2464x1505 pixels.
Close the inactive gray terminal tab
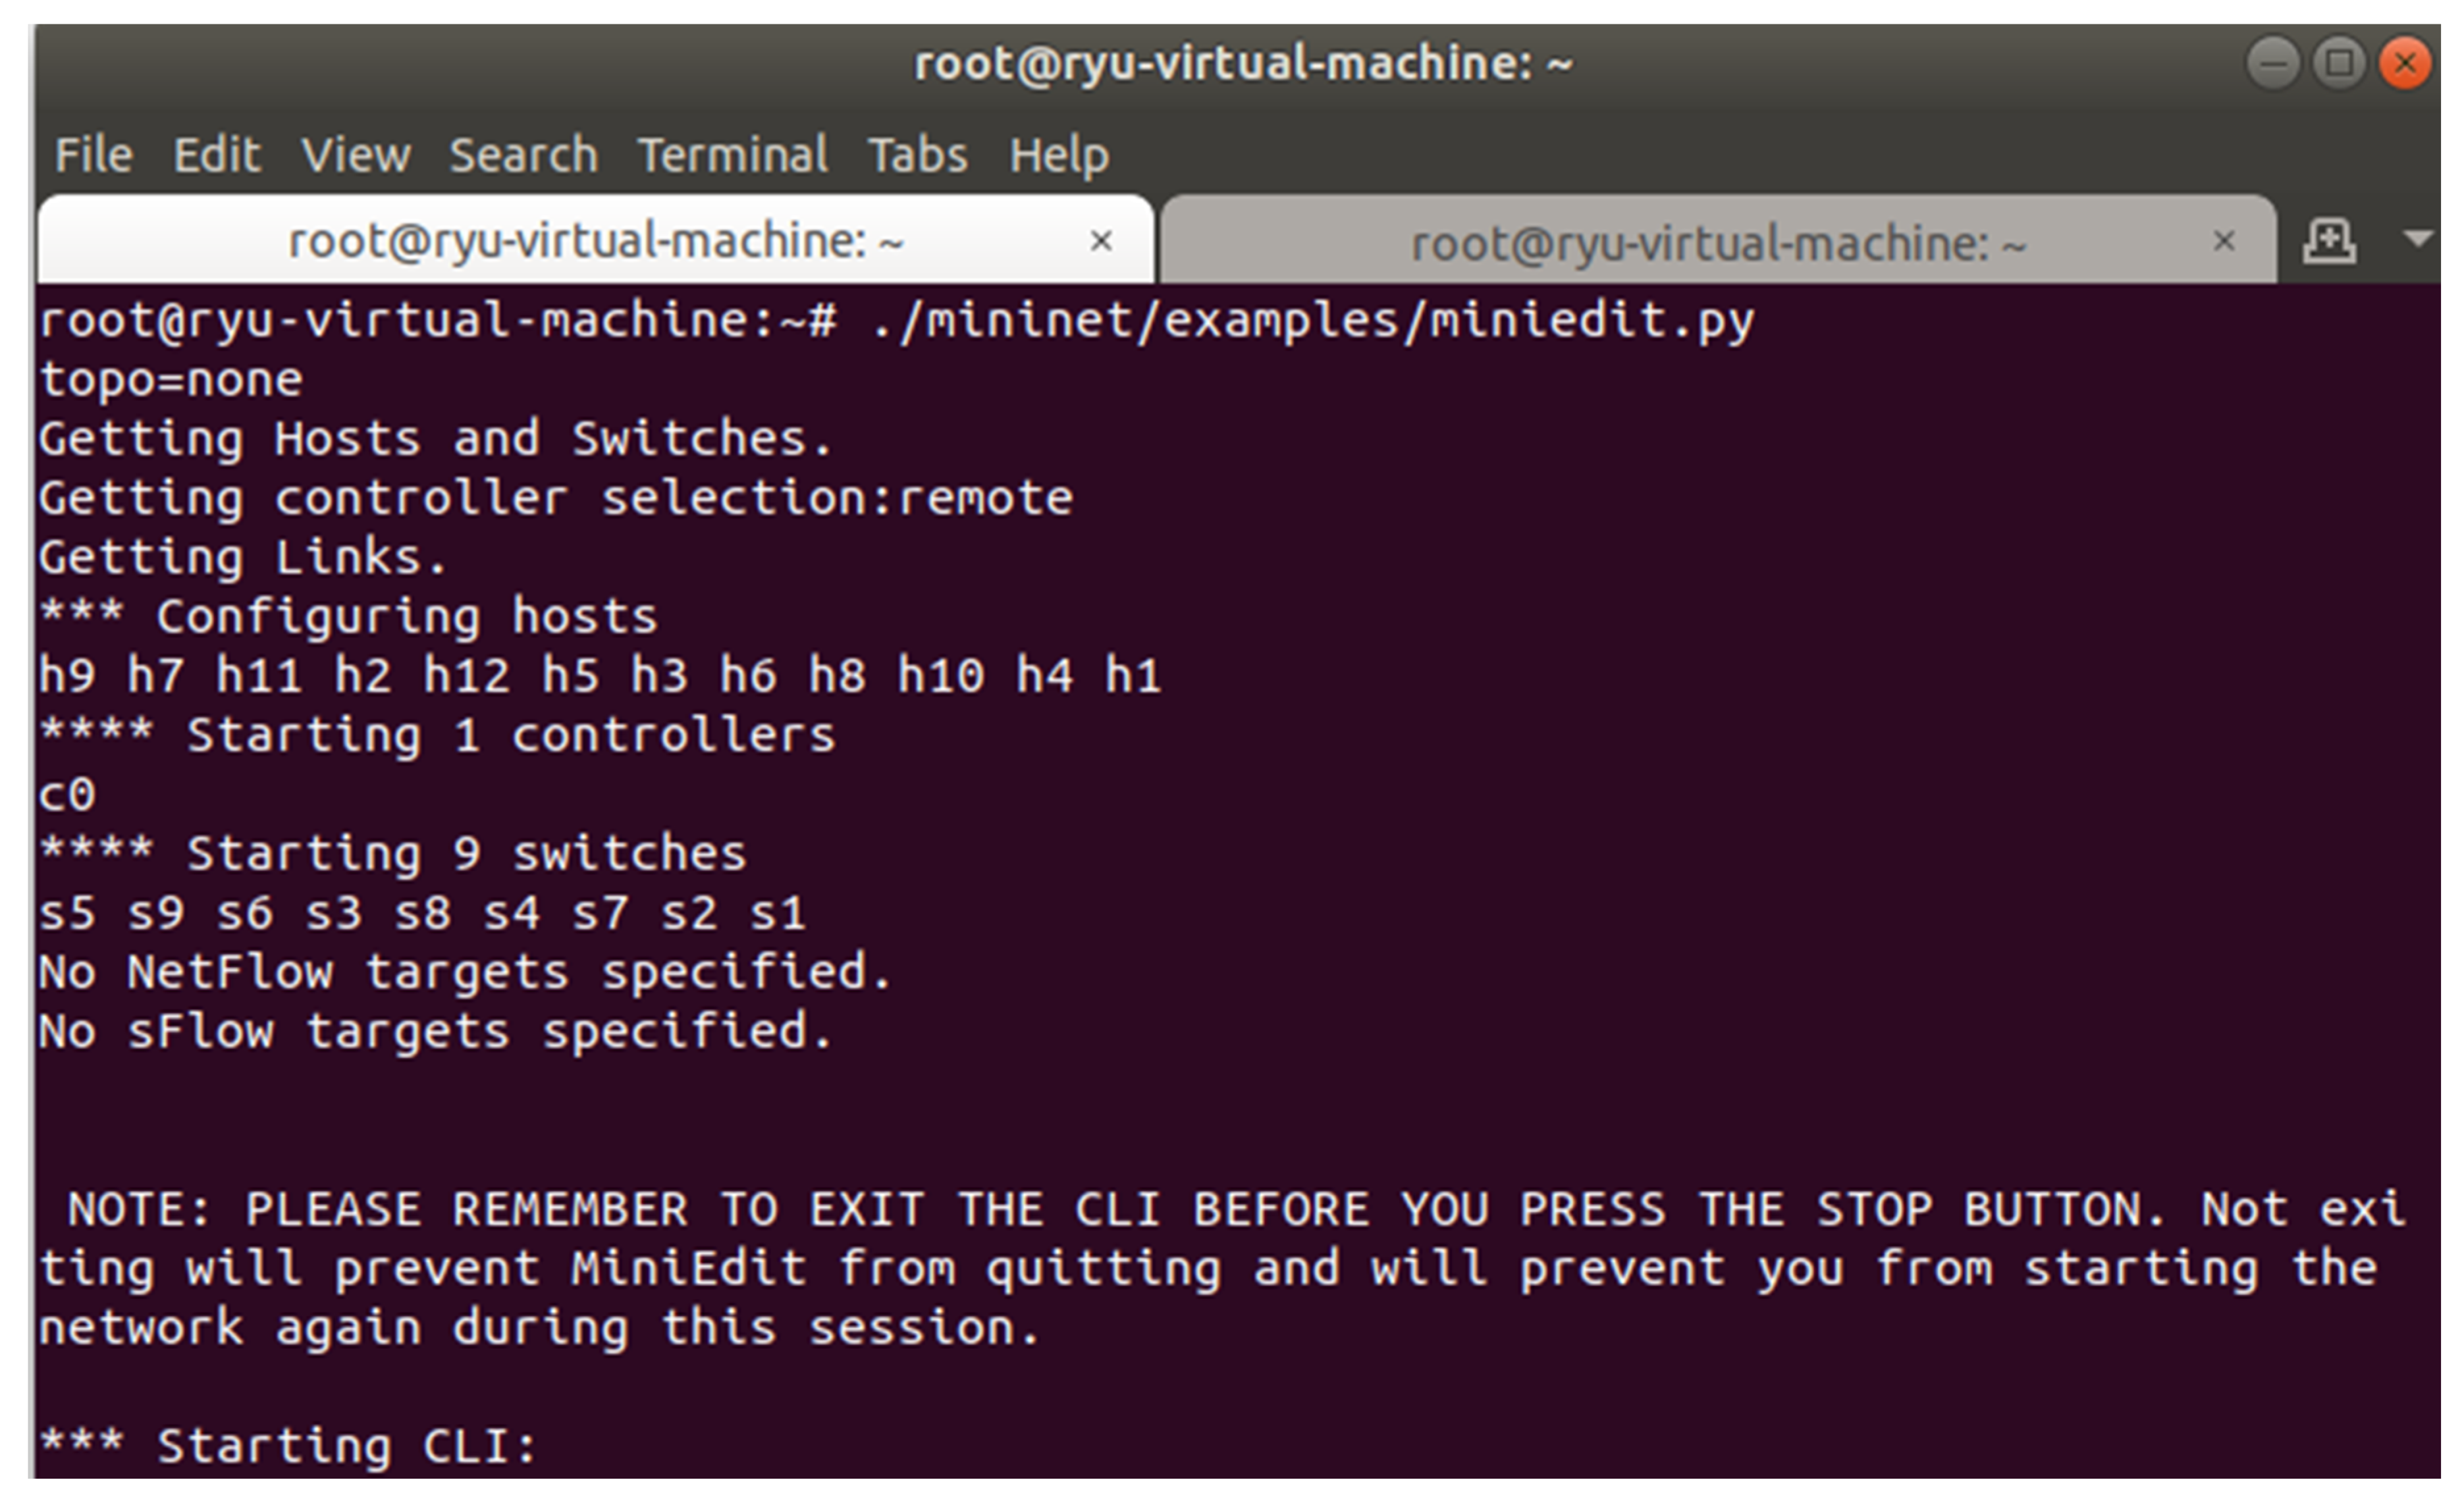tap(2223, 241)
